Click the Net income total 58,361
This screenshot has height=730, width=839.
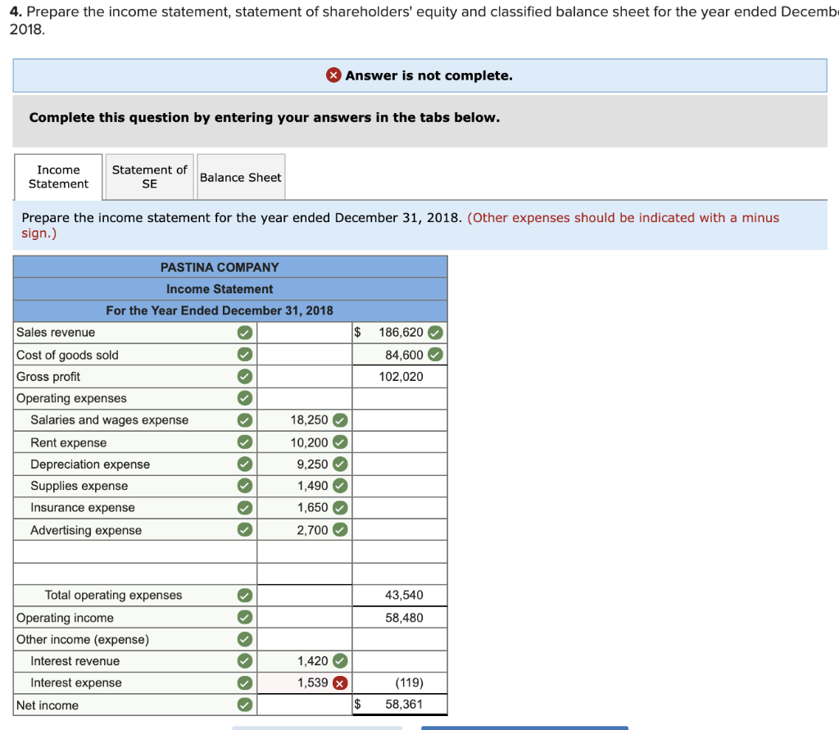(404, 705)
